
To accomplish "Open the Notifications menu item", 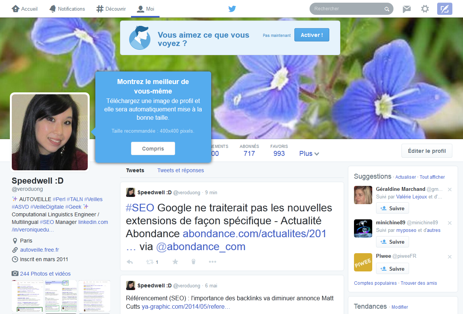I will point(67,9).
